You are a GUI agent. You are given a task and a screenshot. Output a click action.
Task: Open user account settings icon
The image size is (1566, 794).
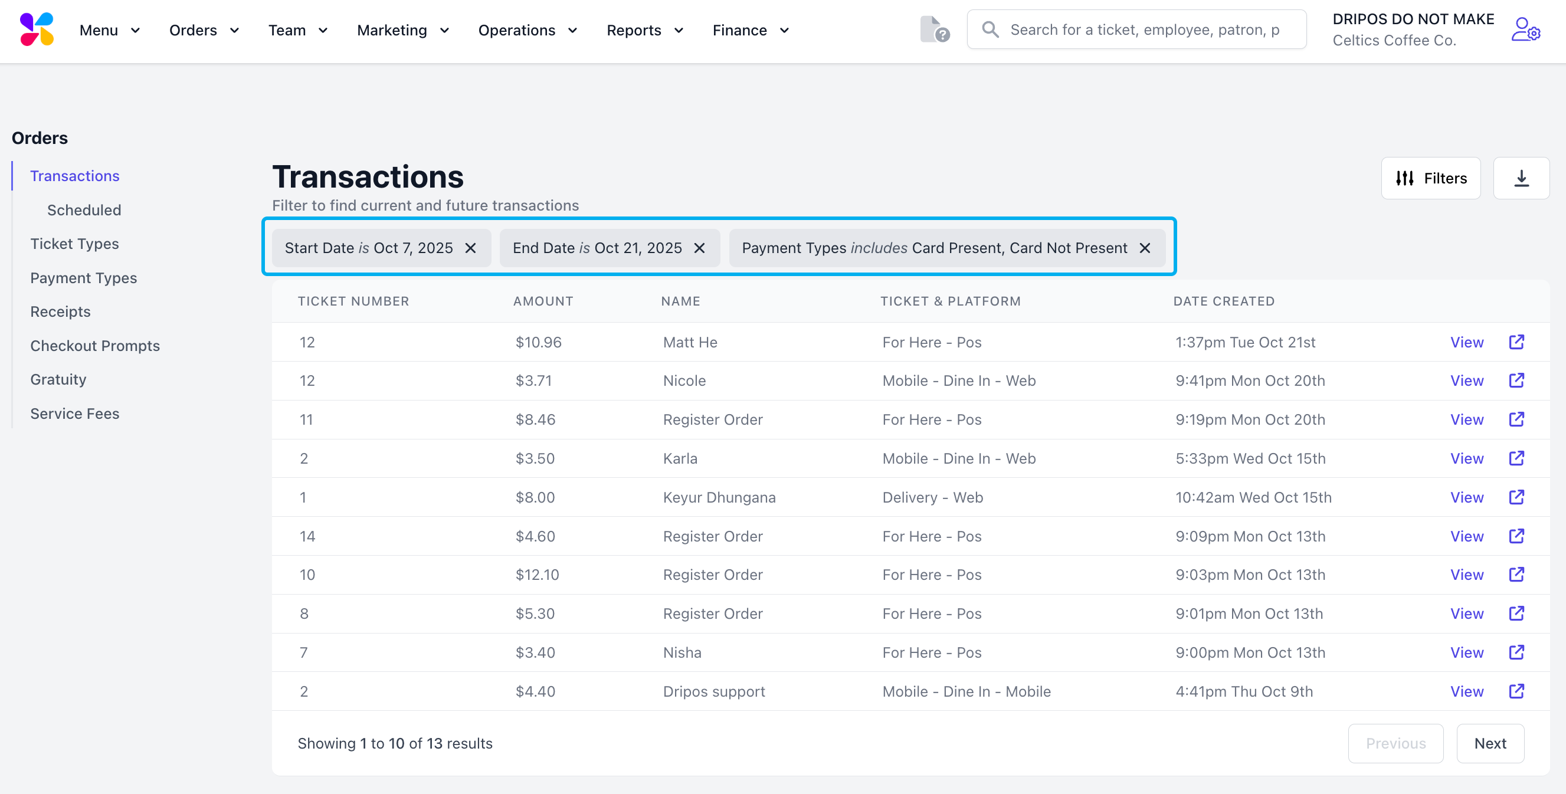pos(1525,29)
